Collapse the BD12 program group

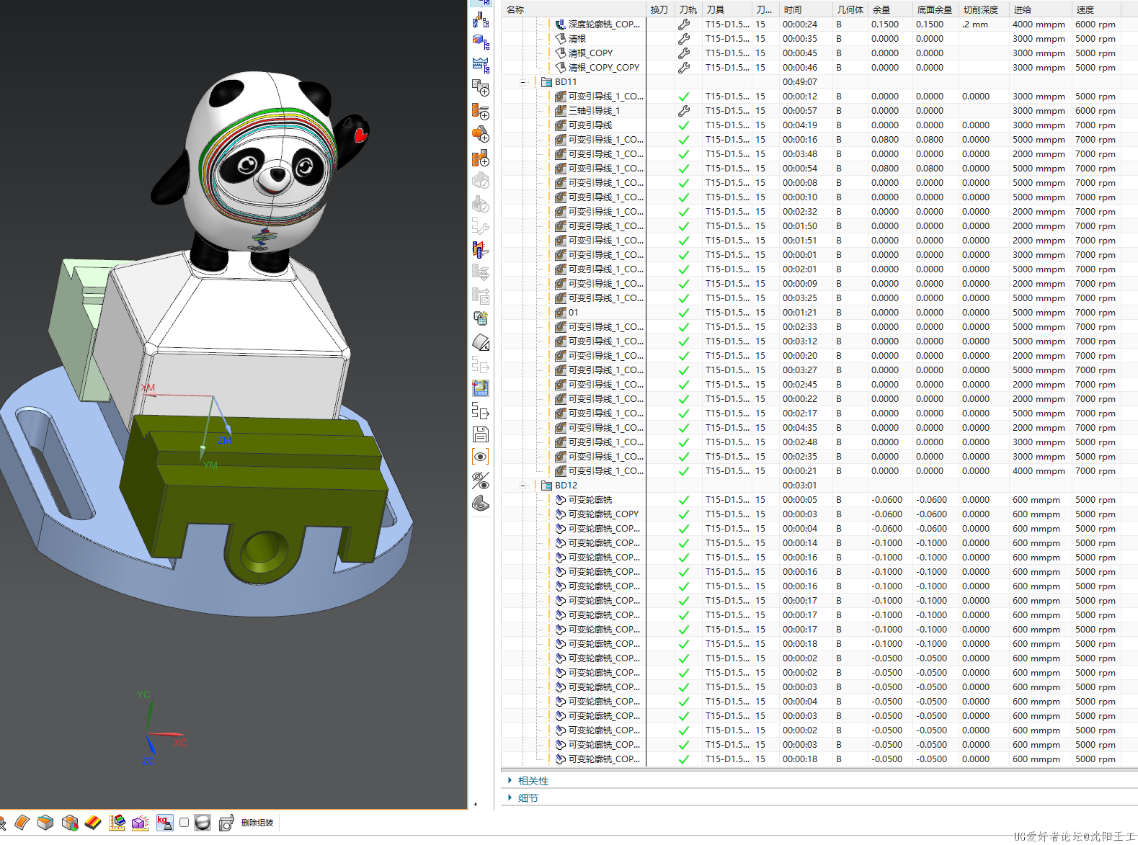[524, 486]
